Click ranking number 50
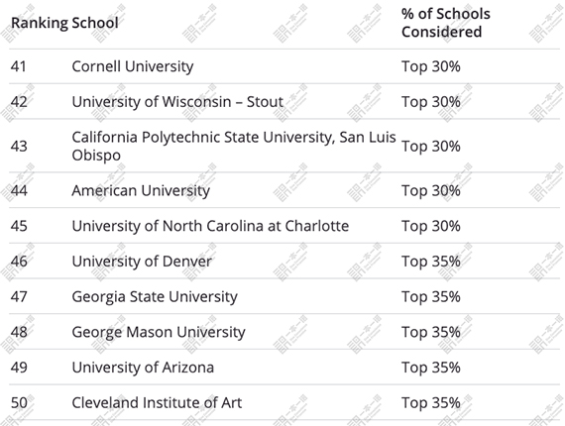 click(19, 403)
